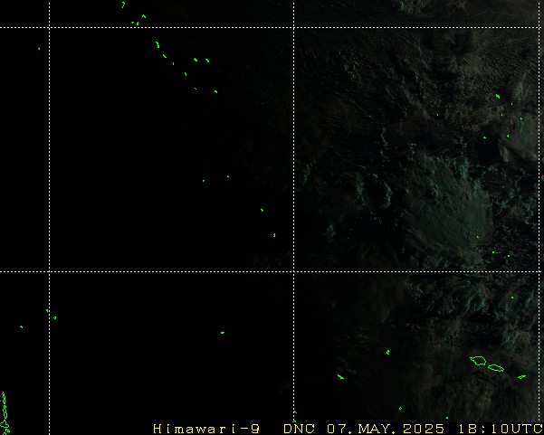Click the time stamp "18:10UTC"
The height and width of the screenshot is (435, 544).
501,429
